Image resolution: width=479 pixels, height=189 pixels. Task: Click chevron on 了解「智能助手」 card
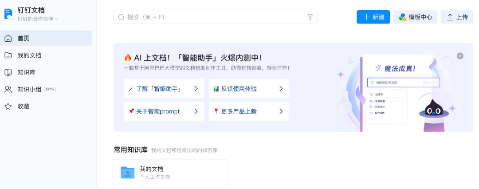coord(196,89)
